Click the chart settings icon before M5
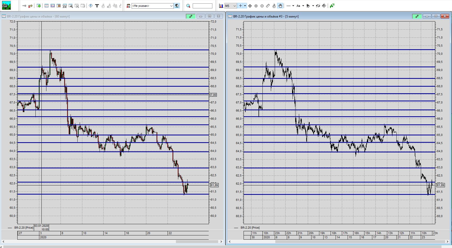The height and width of the screenshot is (248, 452). 221,6
